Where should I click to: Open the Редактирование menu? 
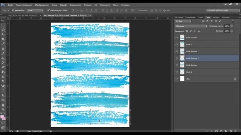[24, 5]
